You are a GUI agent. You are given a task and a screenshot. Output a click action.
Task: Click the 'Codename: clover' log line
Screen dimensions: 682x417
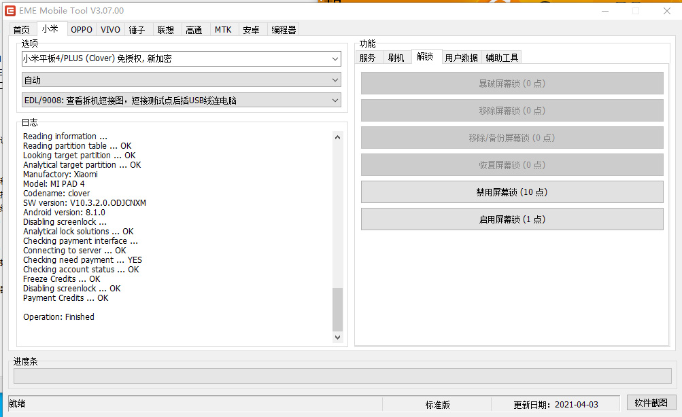tap(56, 194)
